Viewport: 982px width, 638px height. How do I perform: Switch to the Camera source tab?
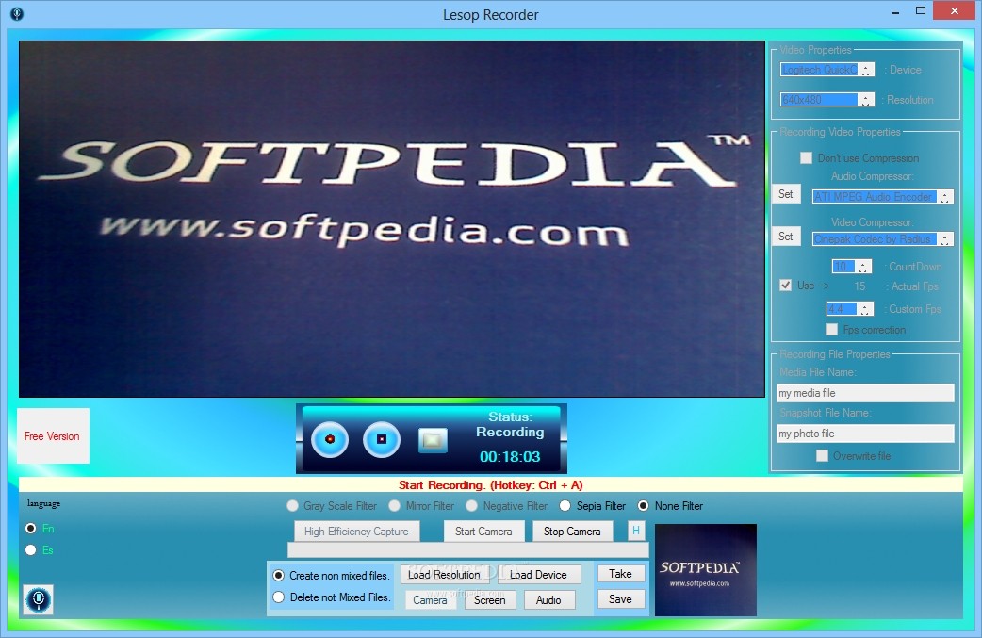tap(431, 599)
